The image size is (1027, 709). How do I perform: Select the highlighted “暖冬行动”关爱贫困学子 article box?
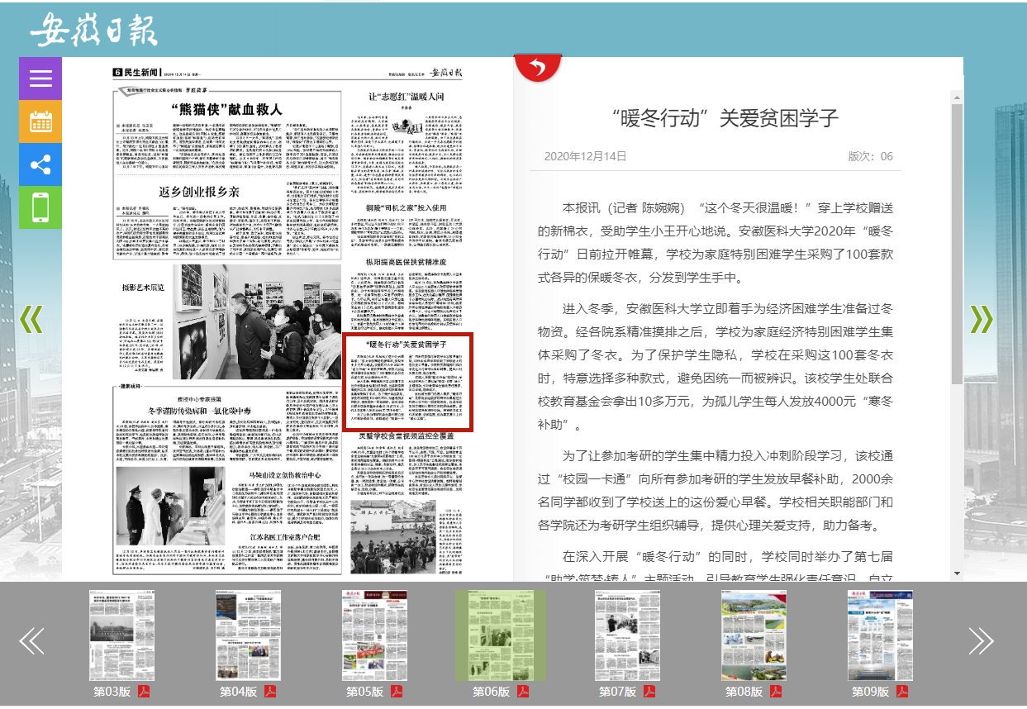pyautogui.click(x=407, y=382)
